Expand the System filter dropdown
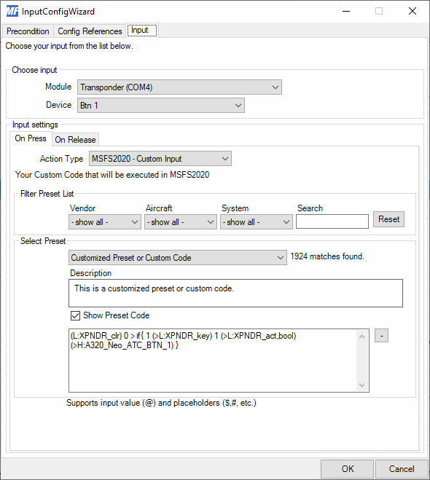 [257, 222]
